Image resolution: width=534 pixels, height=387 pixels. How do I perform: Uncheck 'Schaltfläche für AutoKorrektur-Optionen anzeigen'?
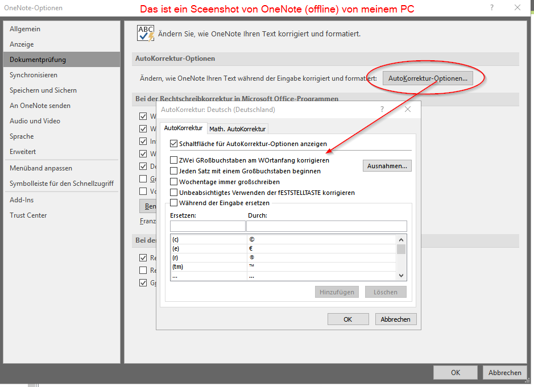[x=174, y=143]
